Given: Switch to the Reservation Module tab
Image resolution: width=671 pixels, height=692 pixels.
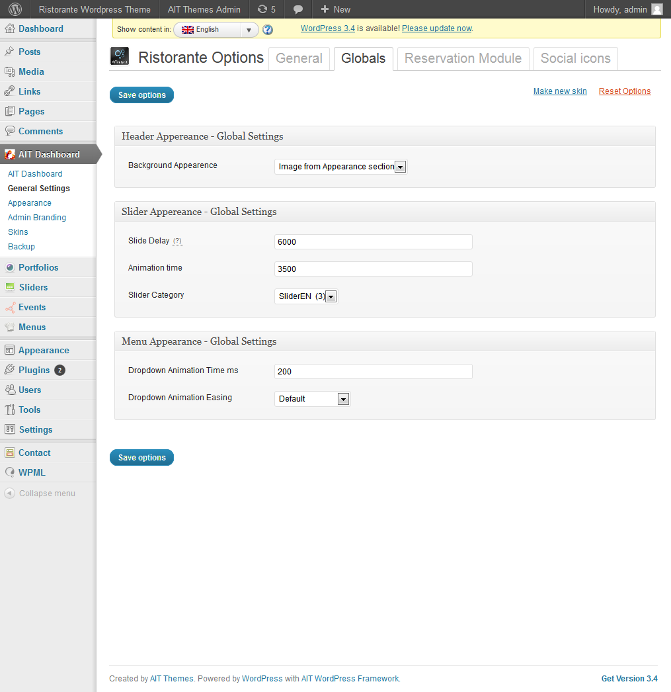Looking at the screenshot, I should click(x=463, y=58).
